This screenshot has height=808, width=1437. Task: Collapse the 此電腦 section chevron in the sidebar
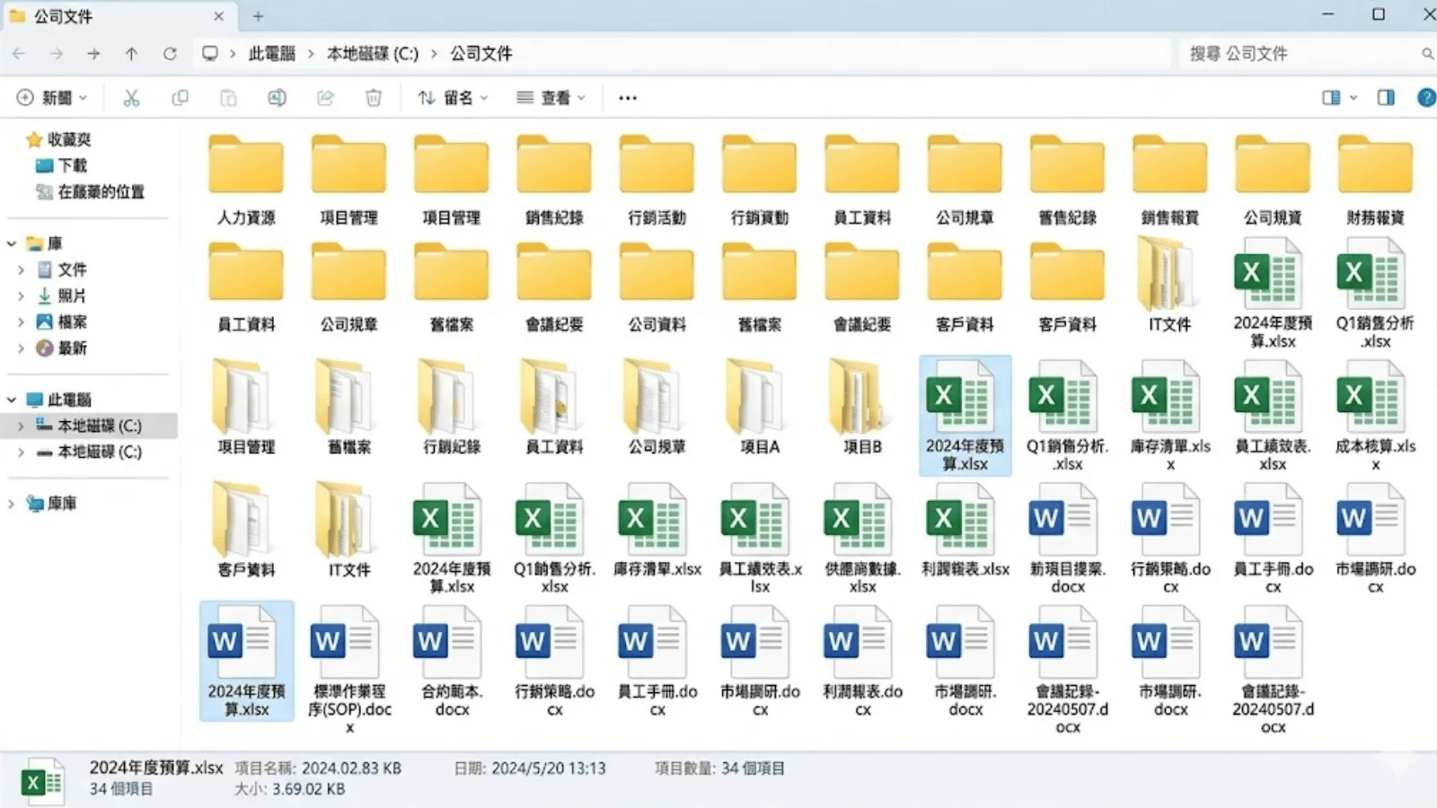point(12,400)
